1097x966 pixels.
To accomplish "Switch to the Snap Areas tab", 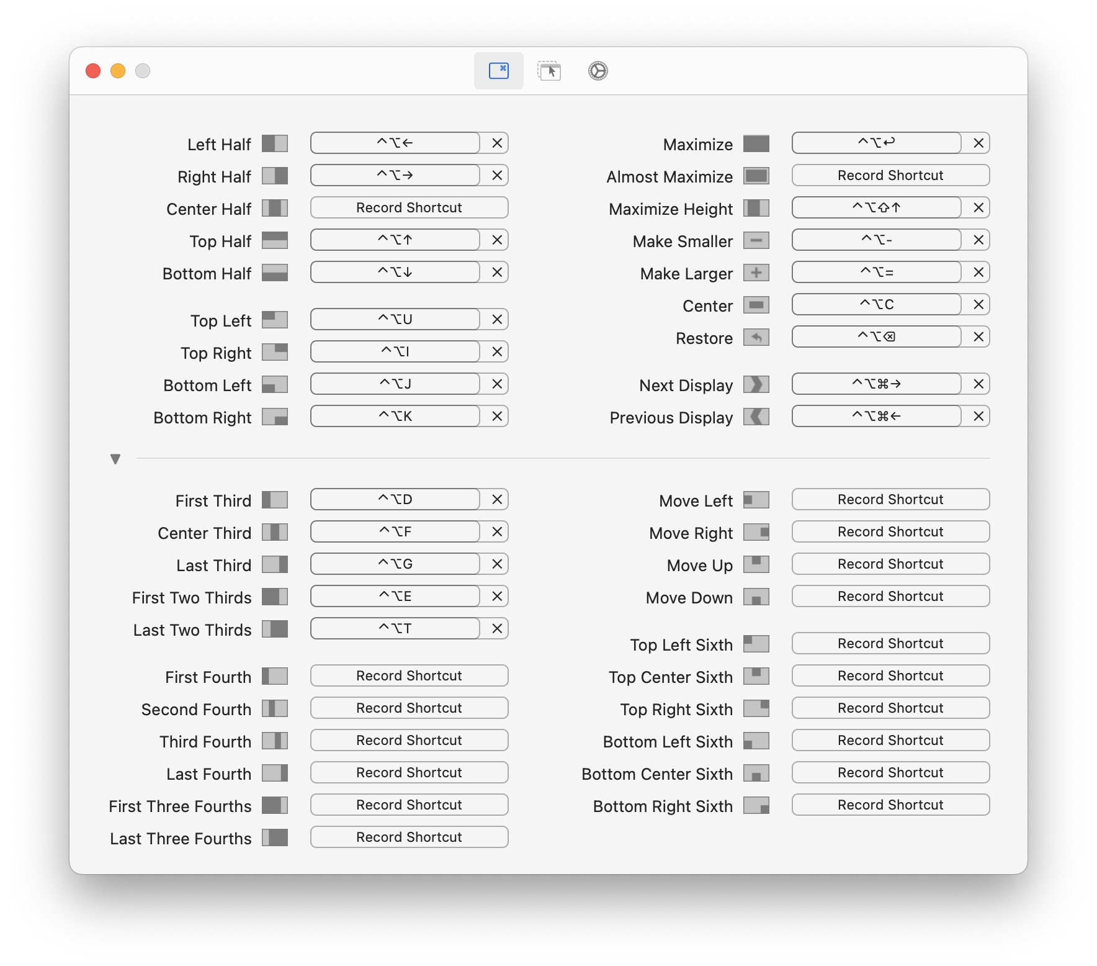I will 548,71.
